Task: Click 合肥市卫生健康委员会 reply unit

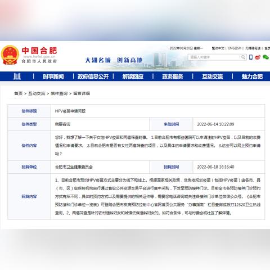Action: click(x=74, y=167)
